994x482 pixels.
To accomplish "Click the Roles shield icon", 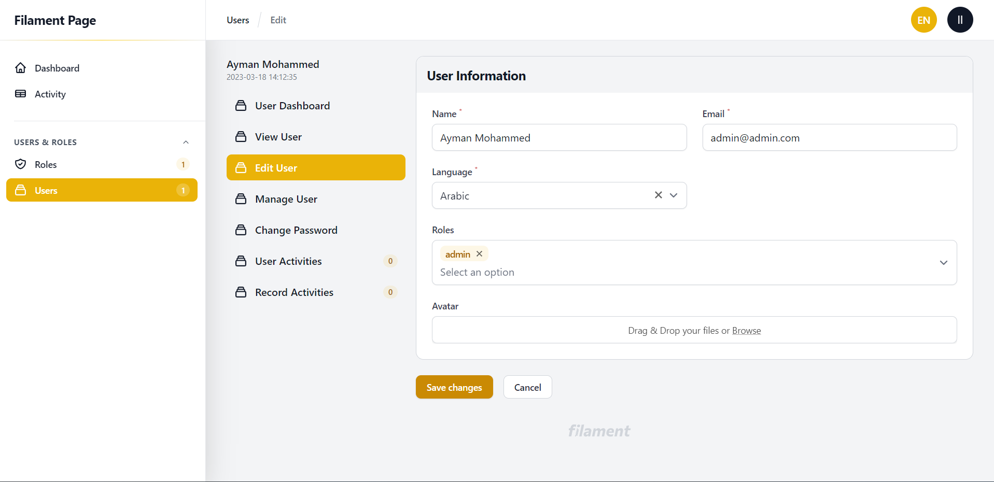I will (21, 164).
